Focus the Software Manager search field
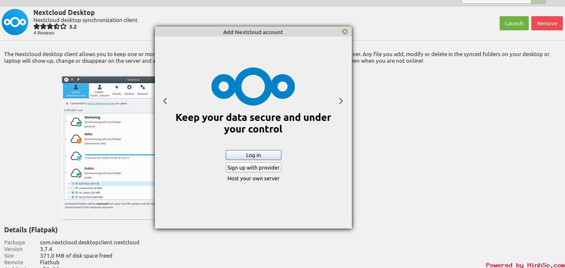This screenshot has height=268, width=565. (496, 1)
